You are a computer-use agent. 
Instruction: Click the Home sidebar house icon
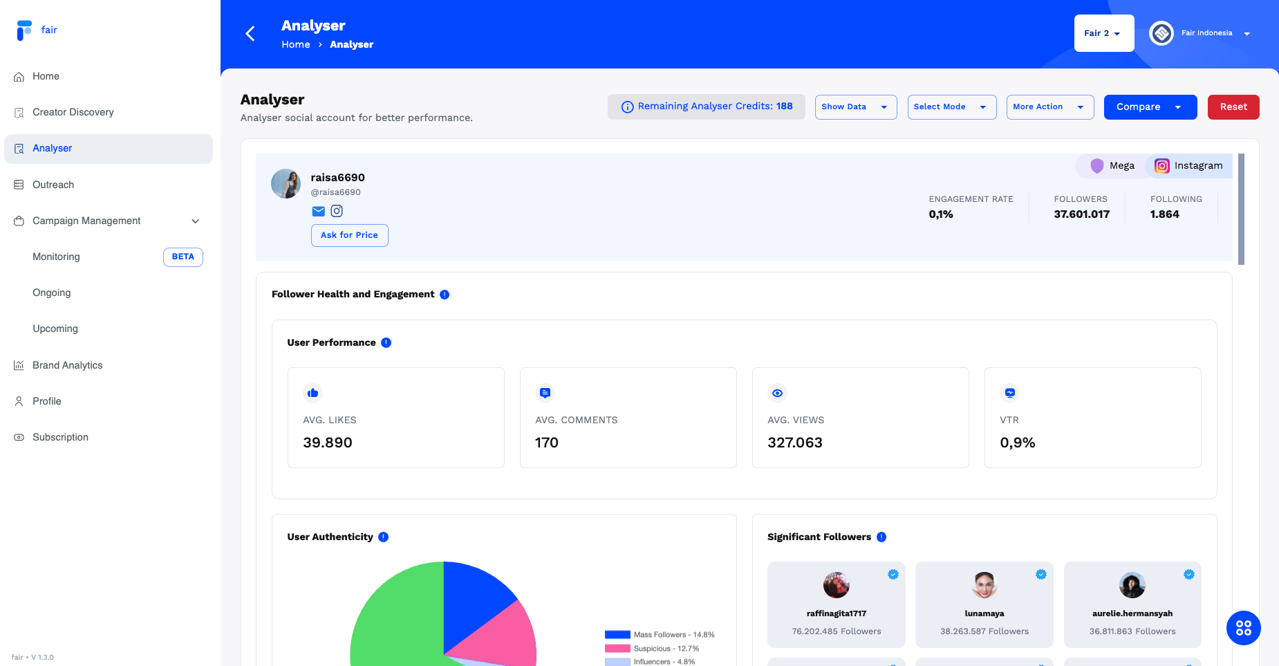pos(19,77)
